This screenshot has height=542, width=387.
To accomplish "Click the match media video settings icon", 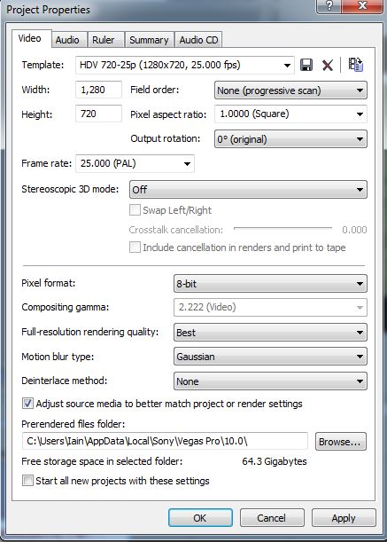I will point(355,65).
